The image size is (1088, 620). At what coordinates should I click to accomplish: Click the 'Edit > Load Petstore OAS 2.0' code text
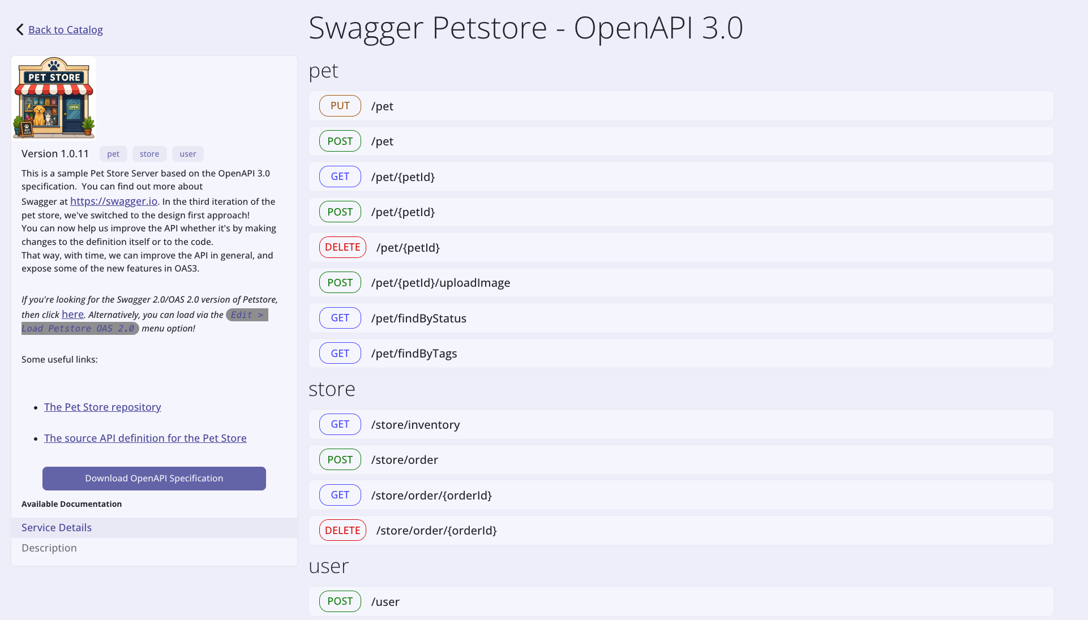pyautogui.click(x=145, y=321)
